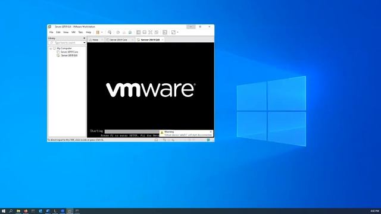Click the taskbar search magnifier
Viewport: 381px width, 214px height.
11,211
